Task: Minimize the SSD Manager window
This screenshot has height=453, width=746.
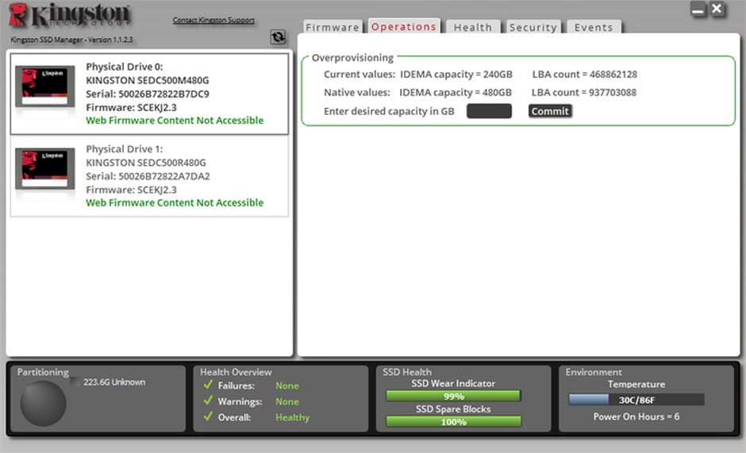Action: [x=698, y=9]
